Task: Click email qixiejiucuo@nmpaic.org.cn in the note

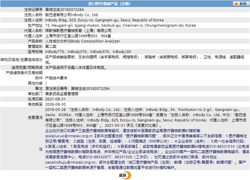Action: [69, 136]
